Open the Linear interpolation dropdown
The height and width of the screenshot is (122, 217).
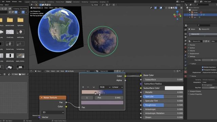[117, 87]
